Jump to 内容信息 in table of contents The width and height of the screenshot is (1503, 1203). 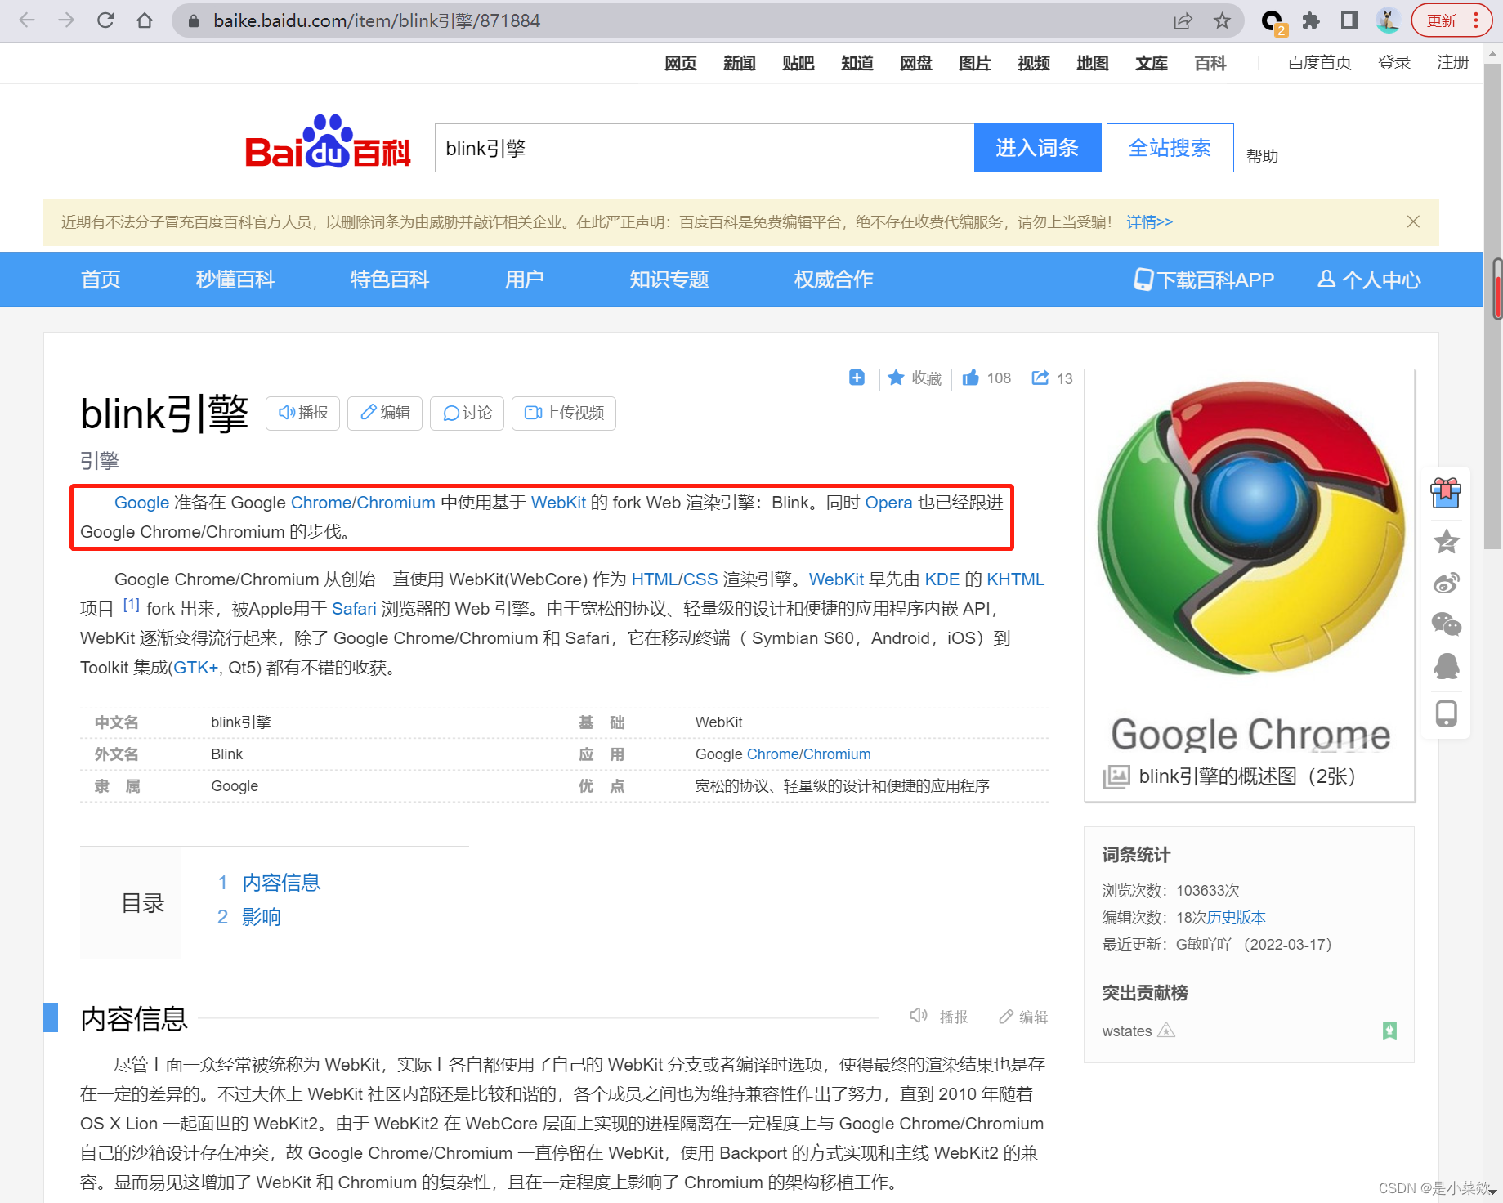coord(281,883)
